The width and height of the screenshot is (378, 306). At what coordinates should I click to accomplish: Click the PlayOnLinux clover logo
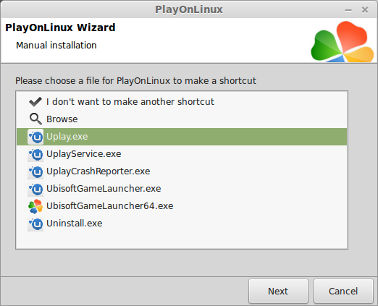343,41
